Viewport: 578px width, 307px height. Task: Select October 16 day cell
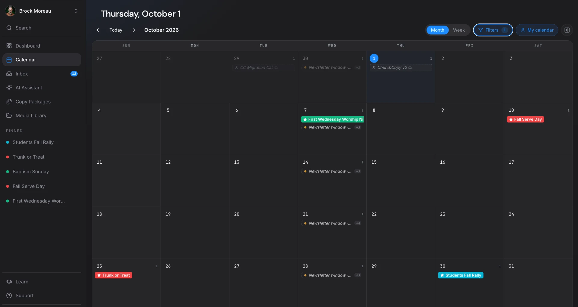(470, 181)
